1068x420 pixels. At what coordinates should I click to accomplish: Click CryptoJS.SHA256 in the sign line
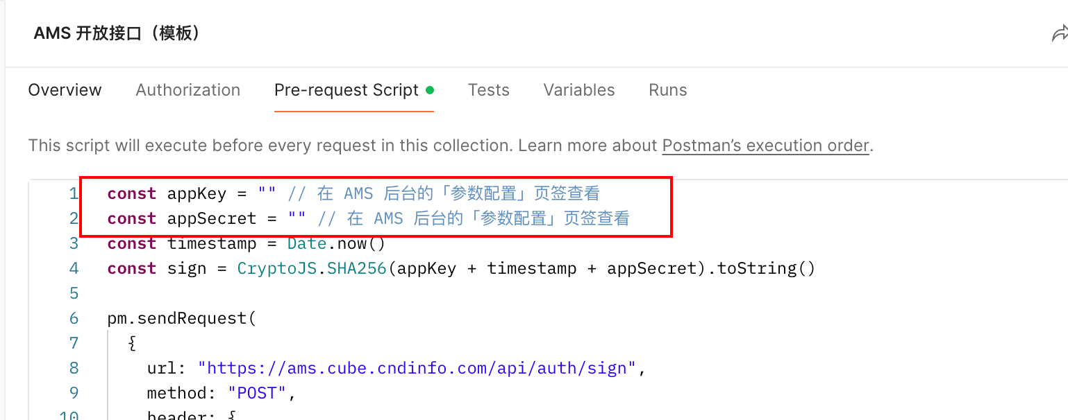click(x=311, y=268)
